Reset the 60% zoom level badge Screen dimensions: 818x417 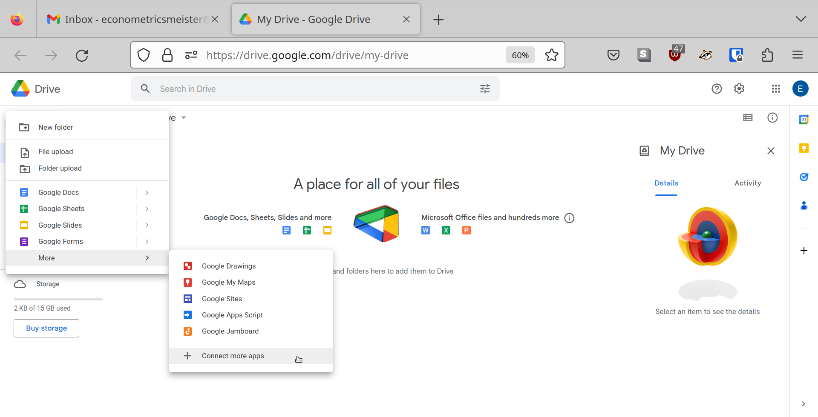click(x=520, y=55)
